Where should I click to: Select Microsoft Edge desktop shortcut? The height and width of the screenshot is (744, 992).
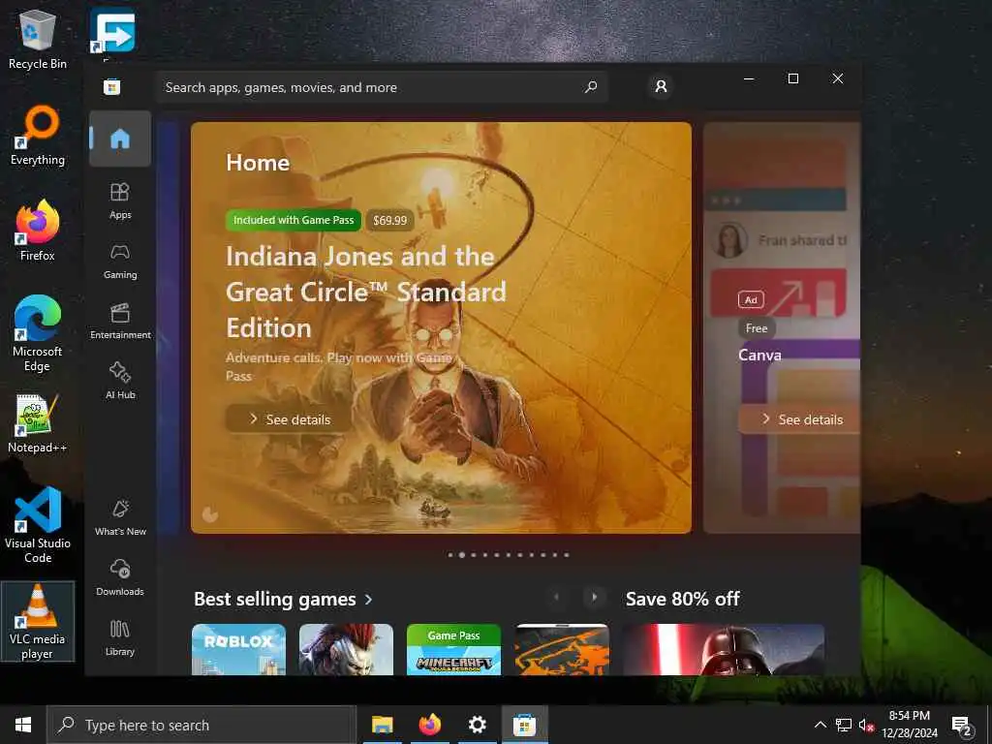click(x=38, y=333)
